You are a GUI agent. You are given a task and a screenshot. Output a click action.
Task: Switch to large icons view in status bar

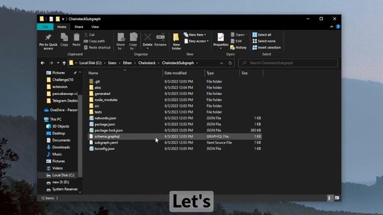tap(337, 198)
